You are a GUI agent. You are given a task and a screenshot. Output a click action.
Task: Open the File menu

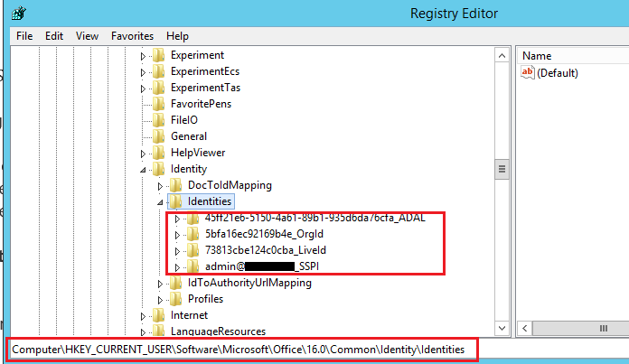(24, 36)
